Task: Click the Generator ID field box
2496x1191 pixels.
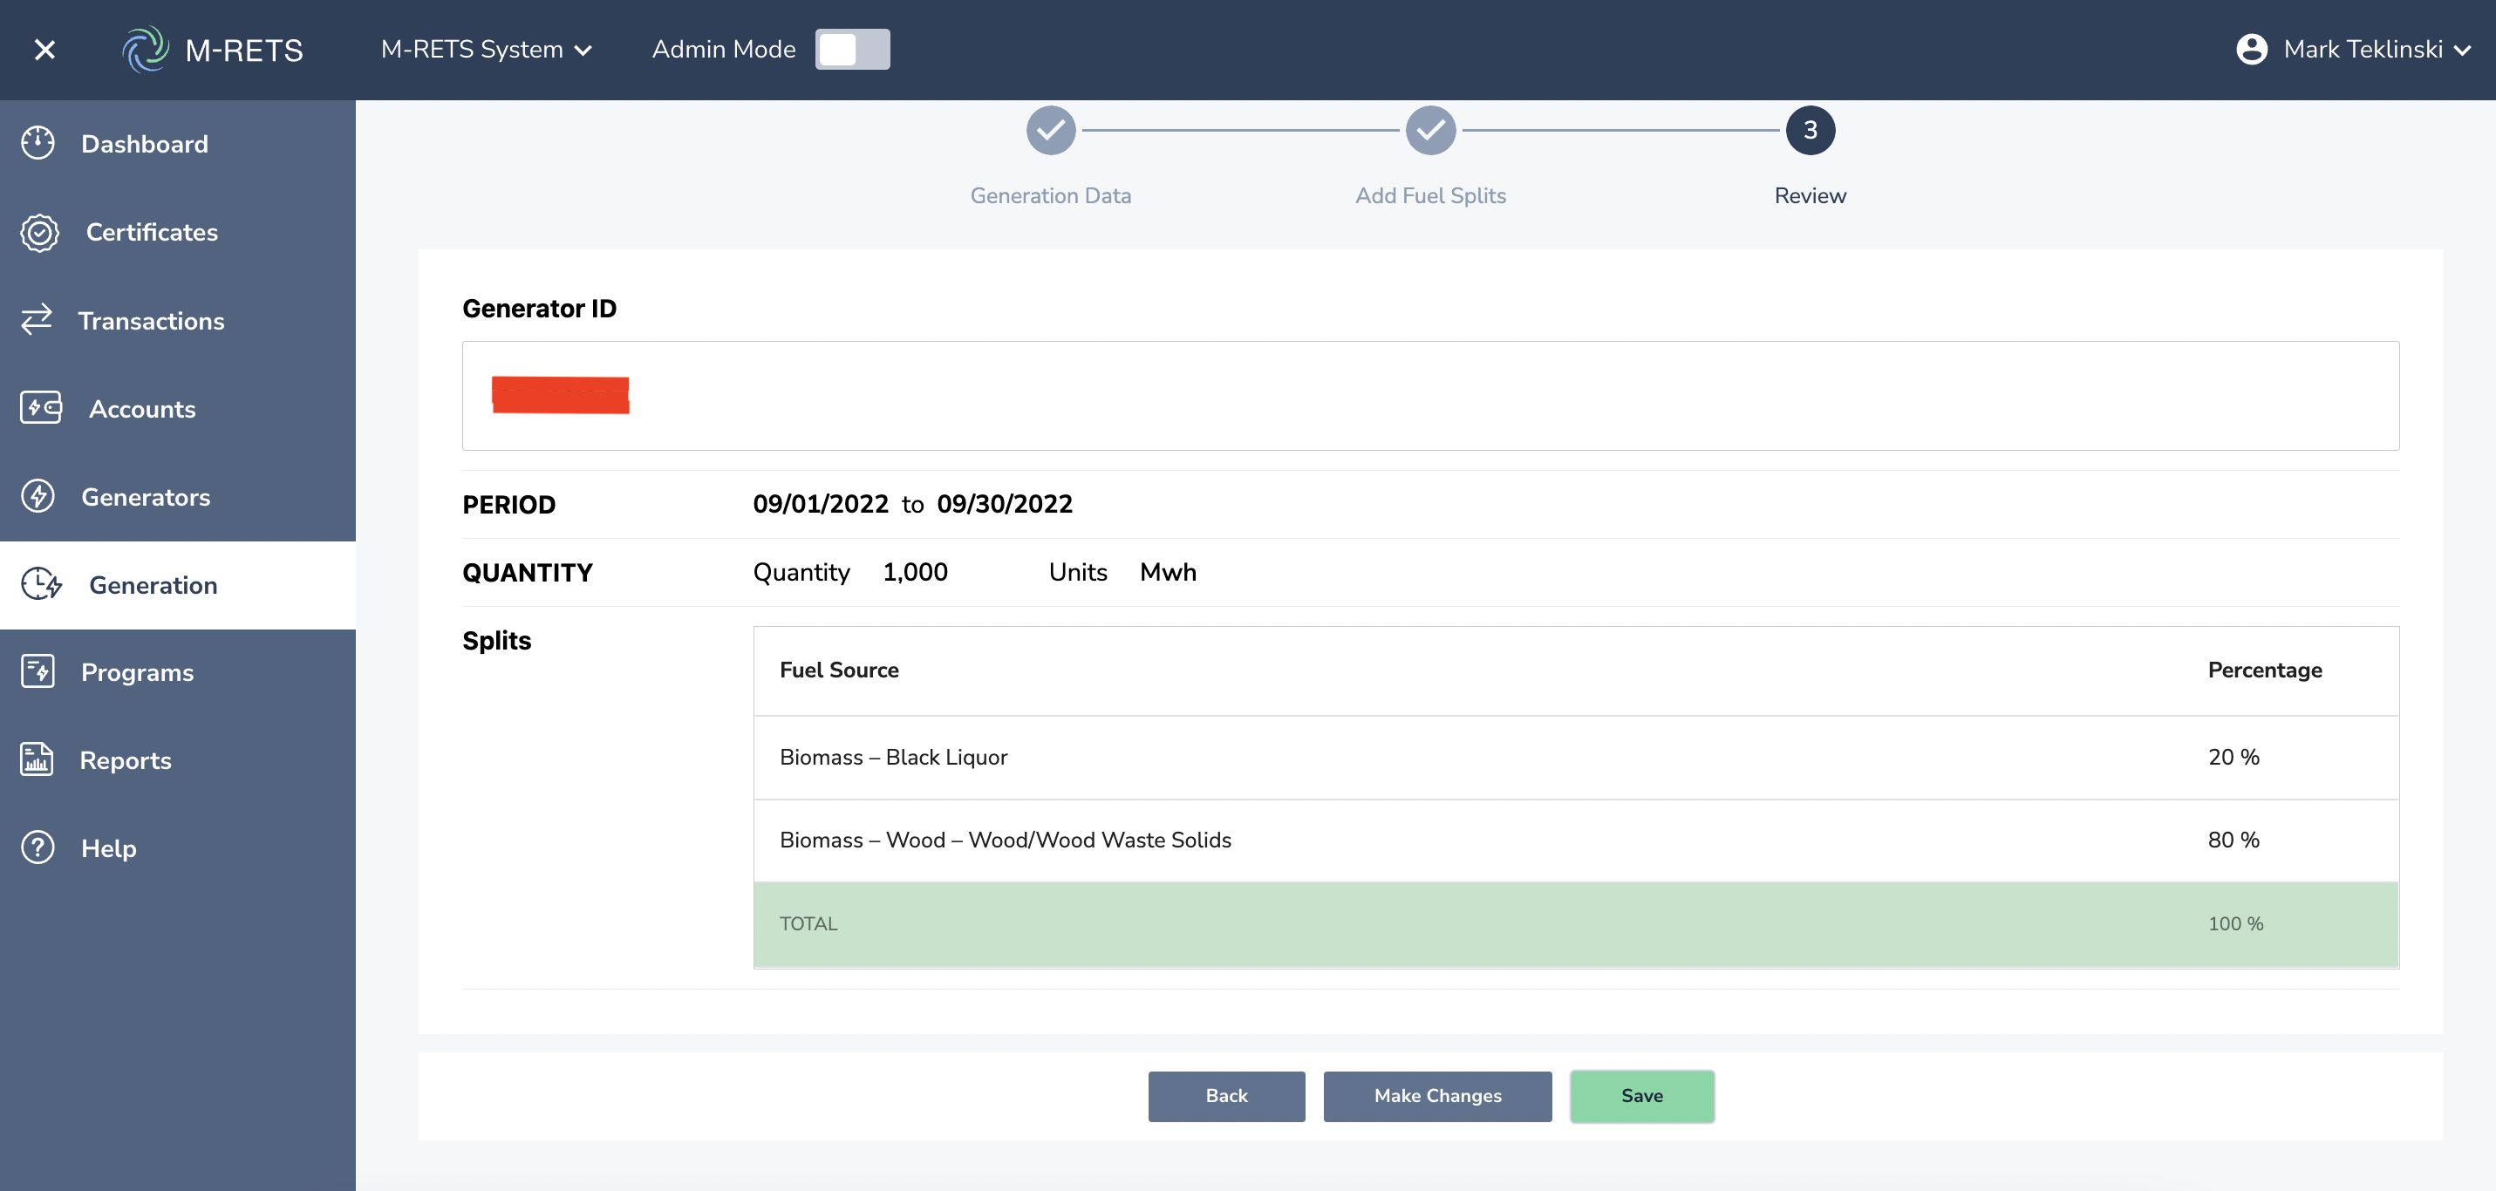Action: click(x=1430, y=395)
